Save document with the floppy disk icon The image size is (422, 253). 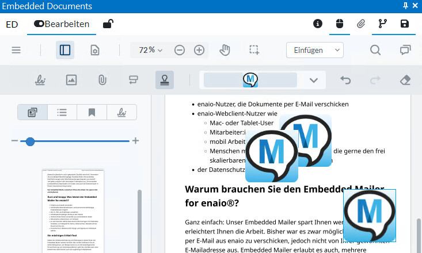click(x=405, y=24)
